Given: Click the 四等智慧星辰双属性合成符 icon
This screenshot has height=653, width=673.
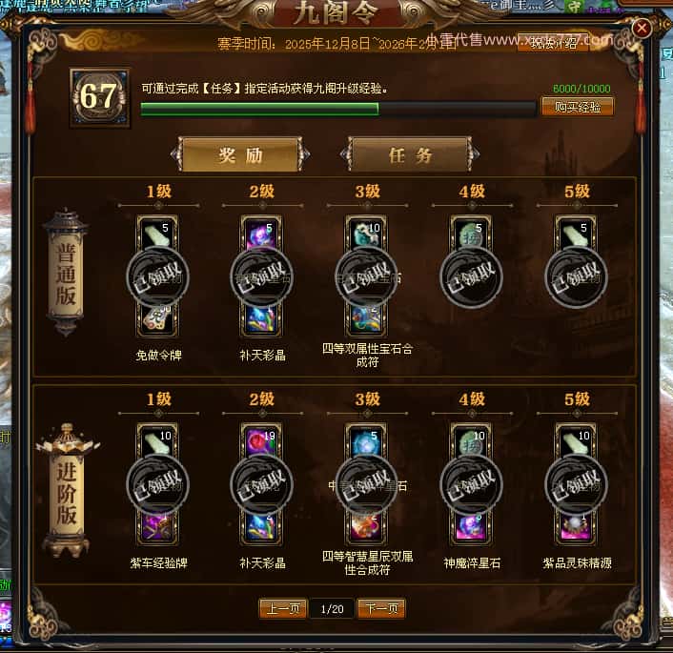Looking at the screenshot, I should [366, 527].
